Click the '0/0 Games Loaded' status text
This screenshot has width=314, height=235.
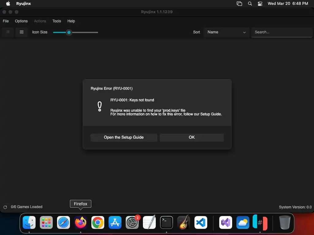click(27, 207)
